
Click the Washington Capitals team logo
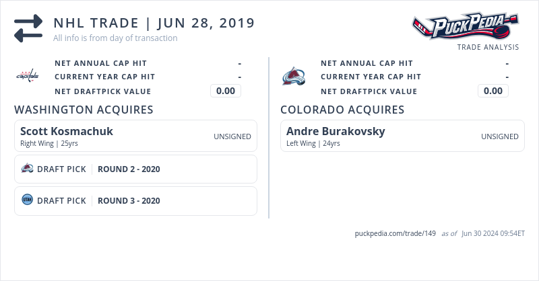click(28, 75)
